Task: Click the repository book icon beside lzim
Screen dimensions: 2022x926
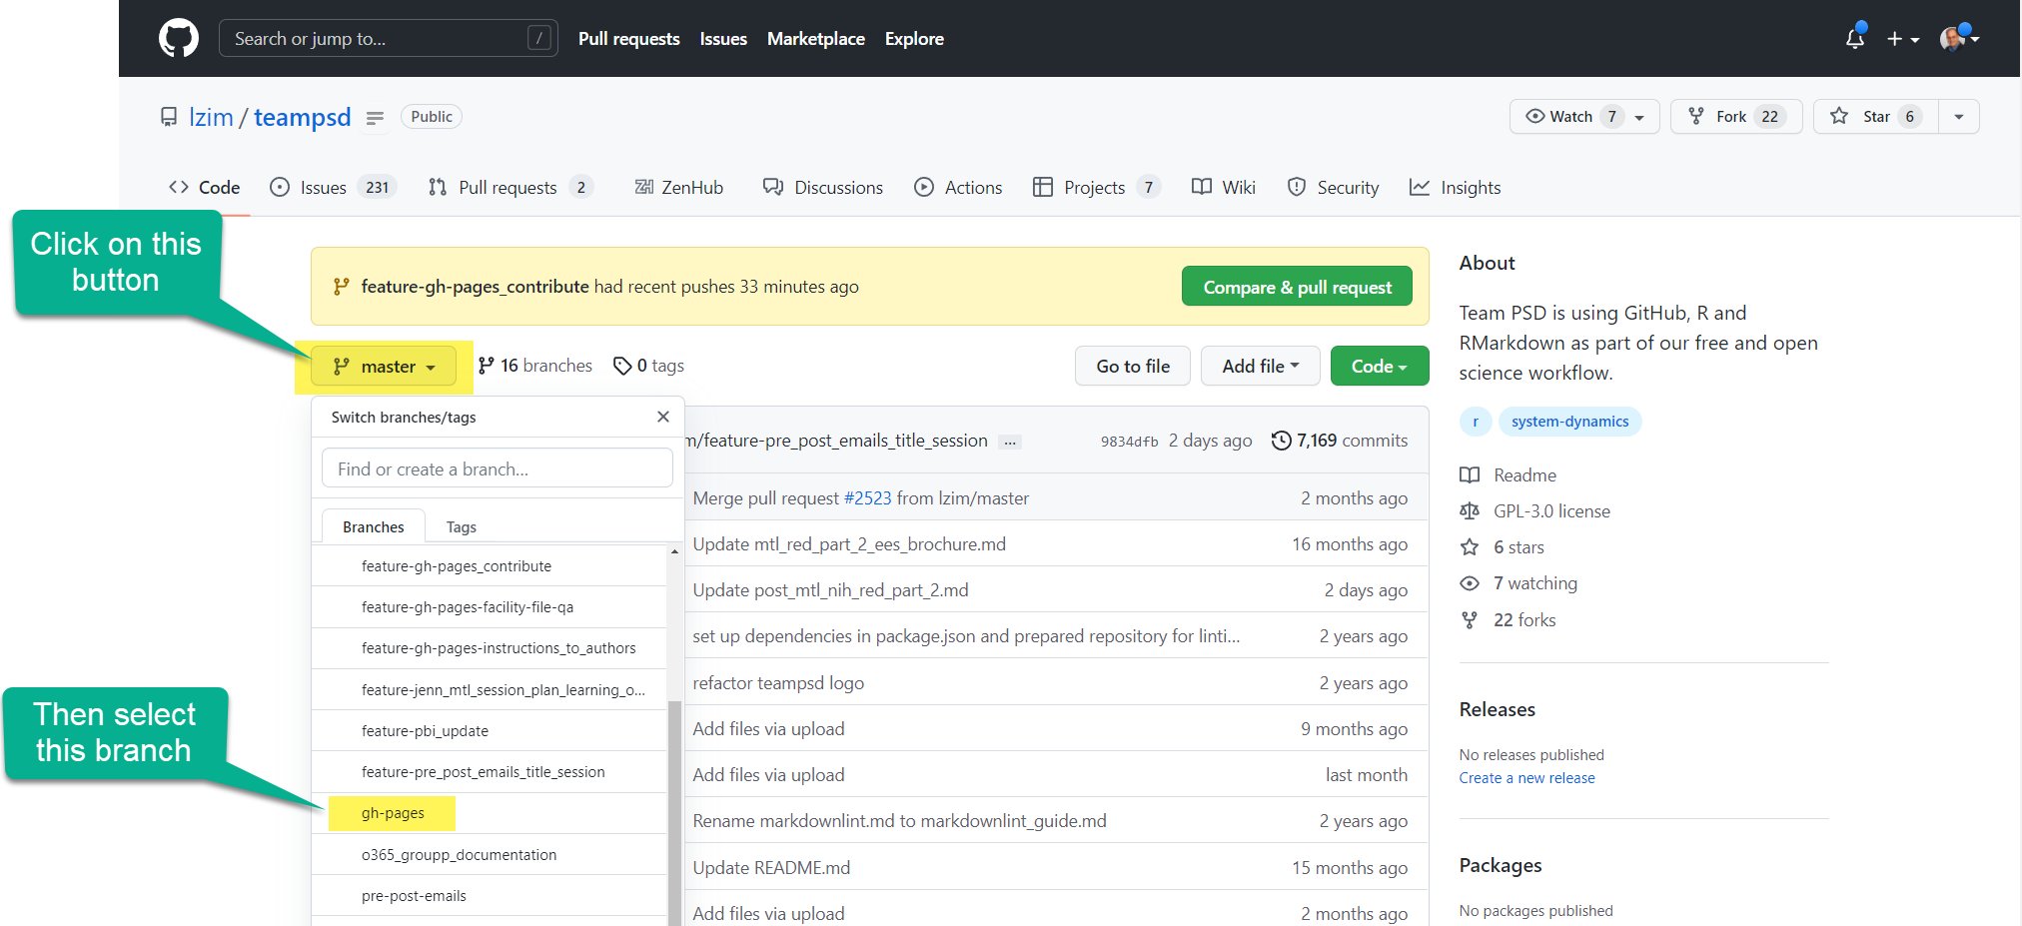Action: click(x=169, y=117)
